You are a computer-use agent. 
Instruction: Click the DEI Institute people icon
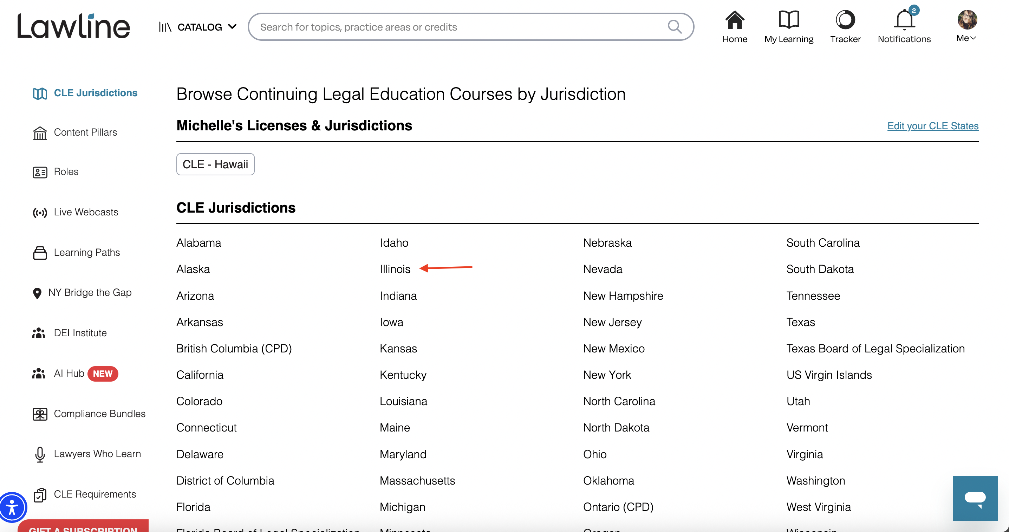39,333
